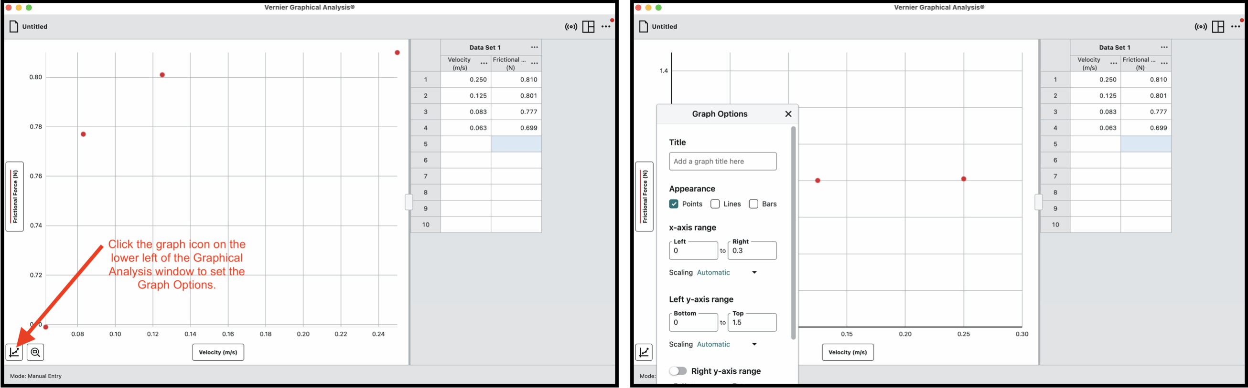
Task: Select cell 0.801 in left window table
Action: pyautogui.click(x=516, y=96)
